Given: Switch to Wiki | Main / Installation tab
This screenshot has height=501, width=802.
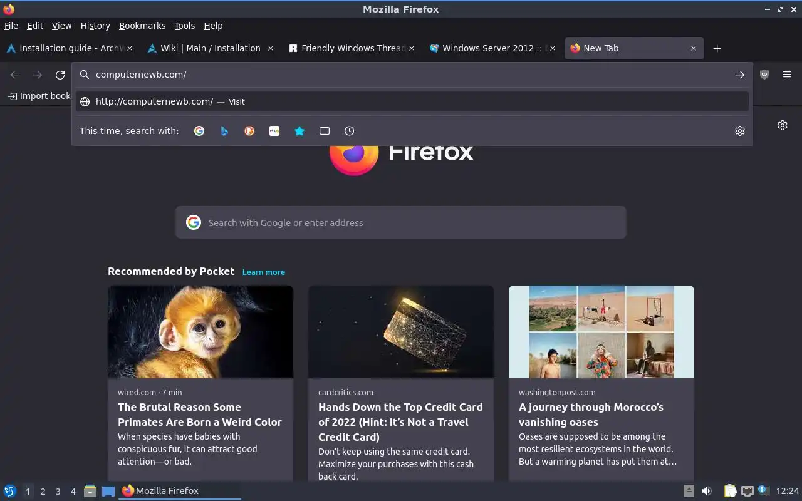Looking at the screenshot, I should click(210, 48).
